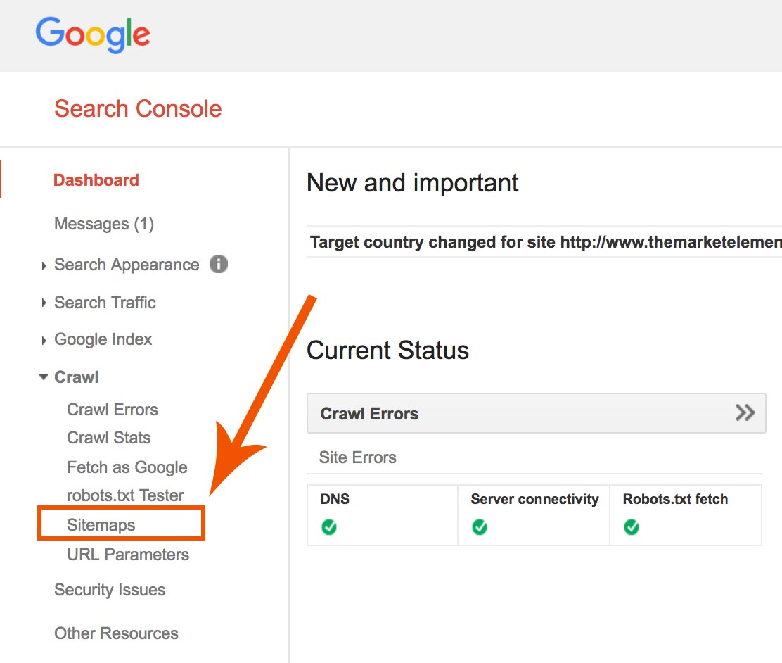Click the DNS status cell label
The height and width of the screenshot is (663, 782).
(335, 499)
